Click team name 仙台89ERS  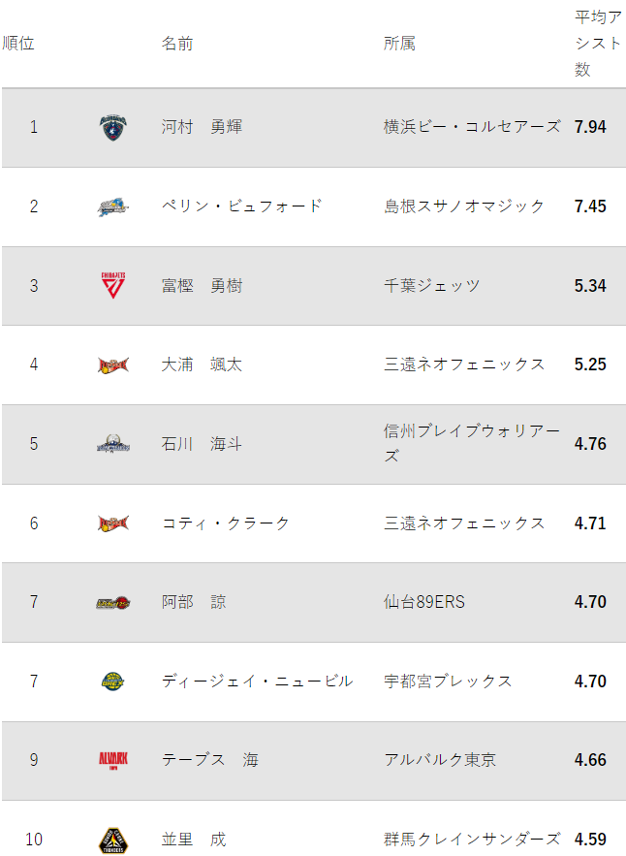coord(424,602)
